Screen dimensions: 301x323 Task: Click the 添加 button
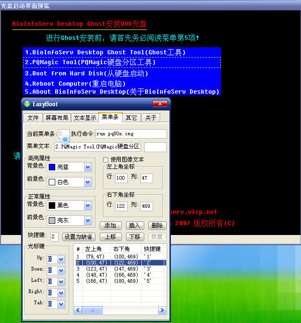110,226
